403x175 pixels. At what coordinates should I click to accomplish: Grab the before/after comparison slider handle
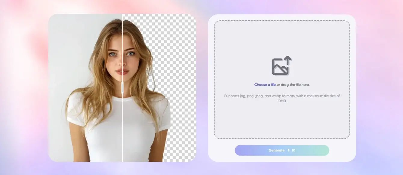(122, 87)
